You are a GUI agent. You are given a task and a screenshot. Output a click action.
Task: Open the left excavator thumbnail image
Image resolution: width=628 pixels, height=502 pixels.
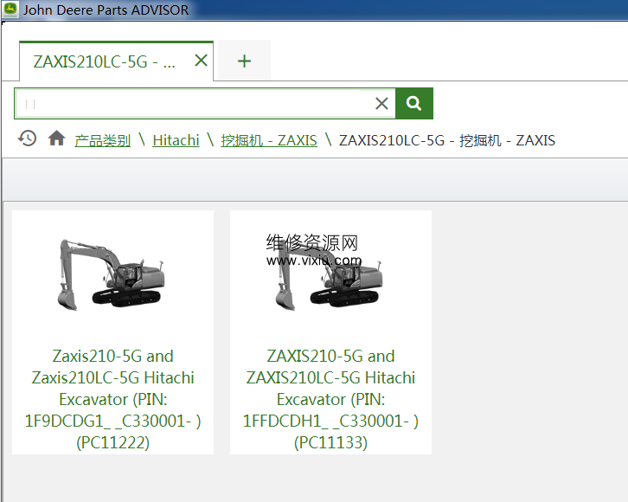(112, 273)
